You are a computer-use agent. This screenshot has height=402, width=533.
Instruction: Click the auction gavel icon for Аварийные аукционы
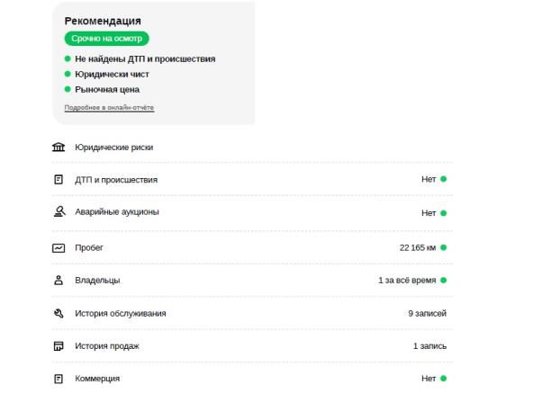(x=59, y=211)
